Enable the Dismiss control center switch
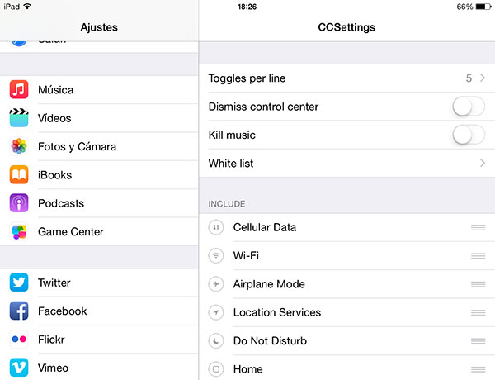Image resolution: width=495 pixels, height=380 pixels. pyautogui.click(x=468, y=107)
